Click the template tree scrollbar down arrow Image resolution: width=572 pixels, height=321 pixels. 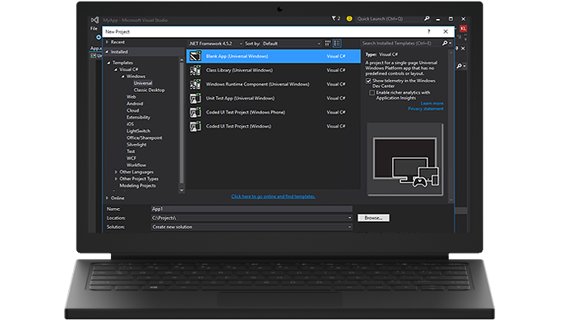tap(182, 190)
